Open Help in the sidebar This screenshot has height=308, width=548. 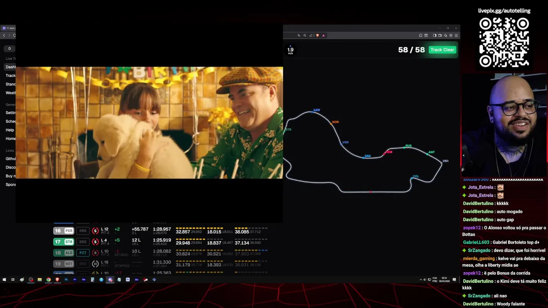pyautogui.click(x=10, y=130)
